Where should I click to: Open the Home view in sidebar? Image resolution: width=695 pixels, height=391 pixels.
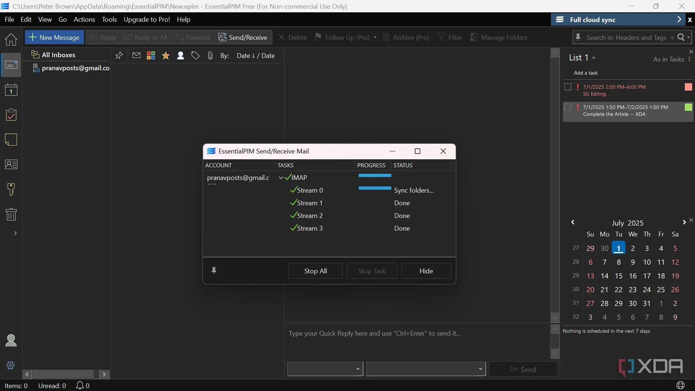11,39
